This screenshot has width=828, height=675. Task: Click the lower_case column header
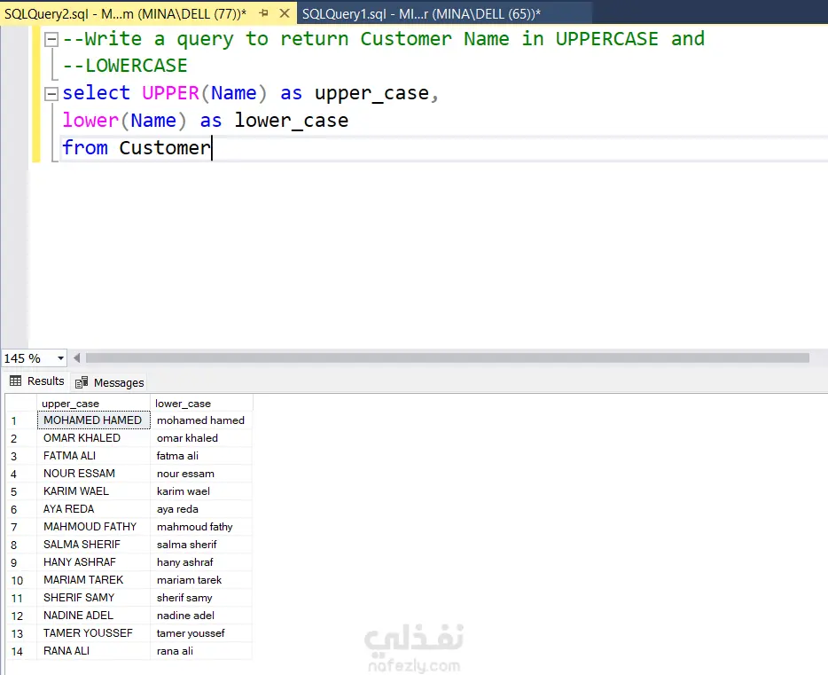[201, 404]
